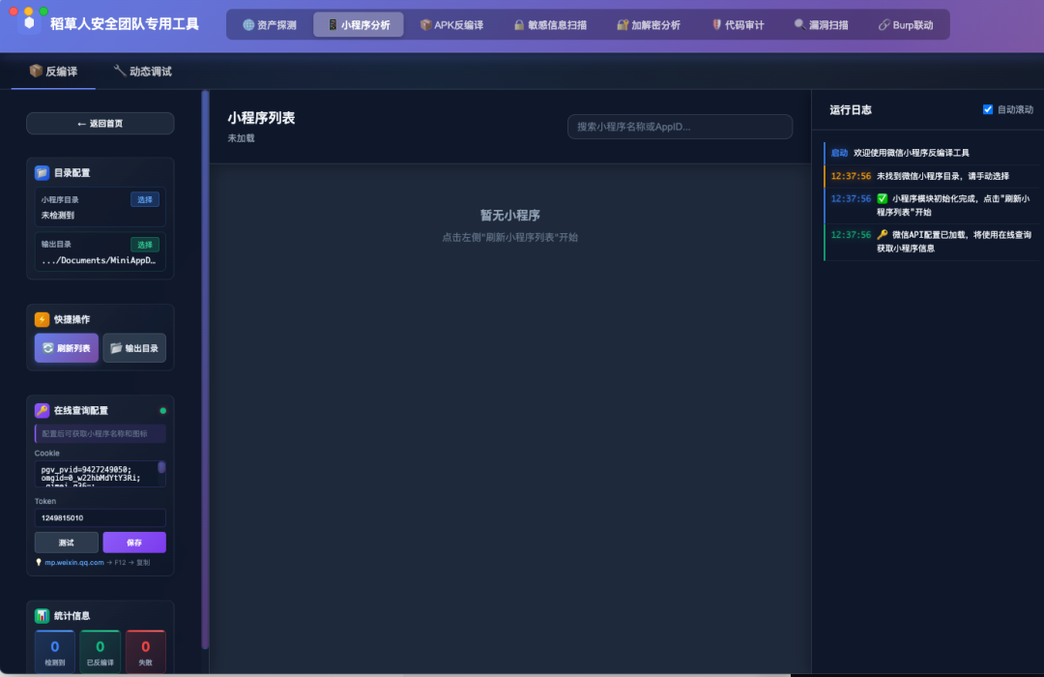Click the green status dot in 在线查询配置
The height and width of the screenshot is (677, 1044).
(x=163, y=410)
